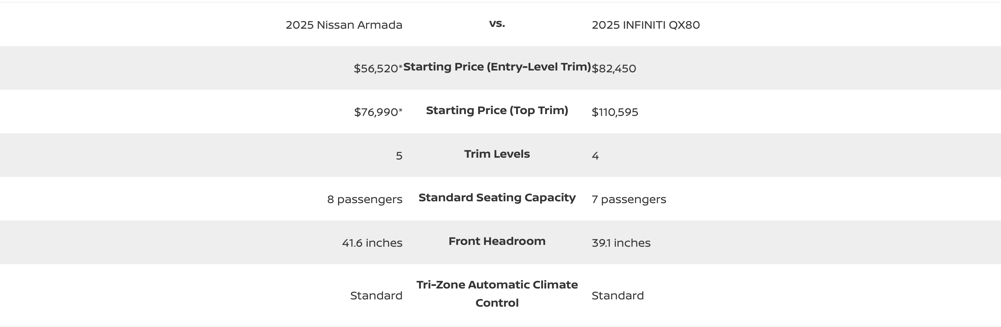1001x327 pixels.
Task: Select the 7 passengers cell
Action: point(628,199)
